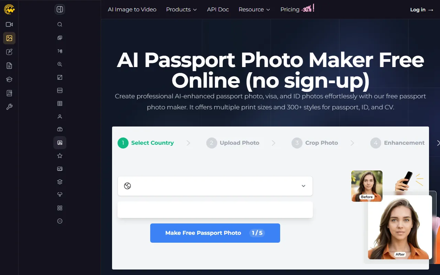Expand the Products dropdown menu
Viewport: 440px width, 275px height.
pos(181,10)
